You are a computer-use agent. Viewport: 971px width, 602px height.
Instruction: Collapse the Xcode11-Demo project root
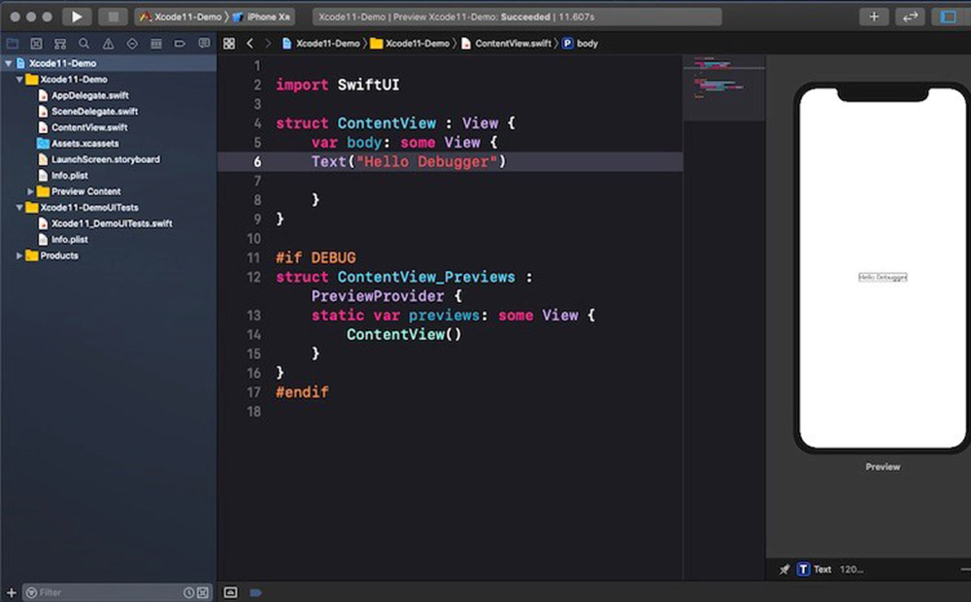(9, 63)
